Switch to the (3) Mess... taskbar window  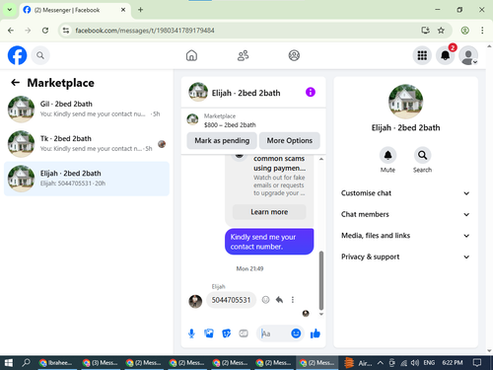101,363
